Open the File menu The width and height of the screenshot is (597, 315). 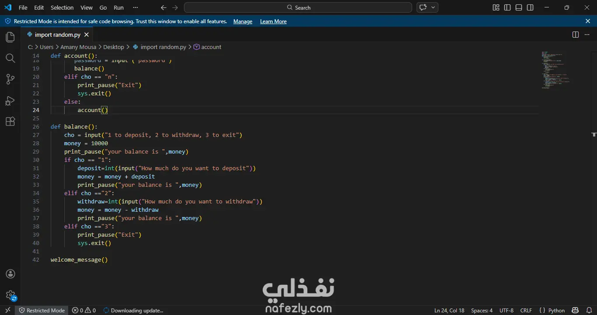(23, 7)
